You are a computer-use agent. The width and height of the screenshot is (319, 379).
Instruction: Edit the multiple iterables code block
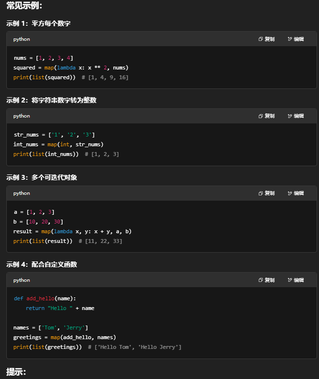pyautogui.click(x=296, y=193)
